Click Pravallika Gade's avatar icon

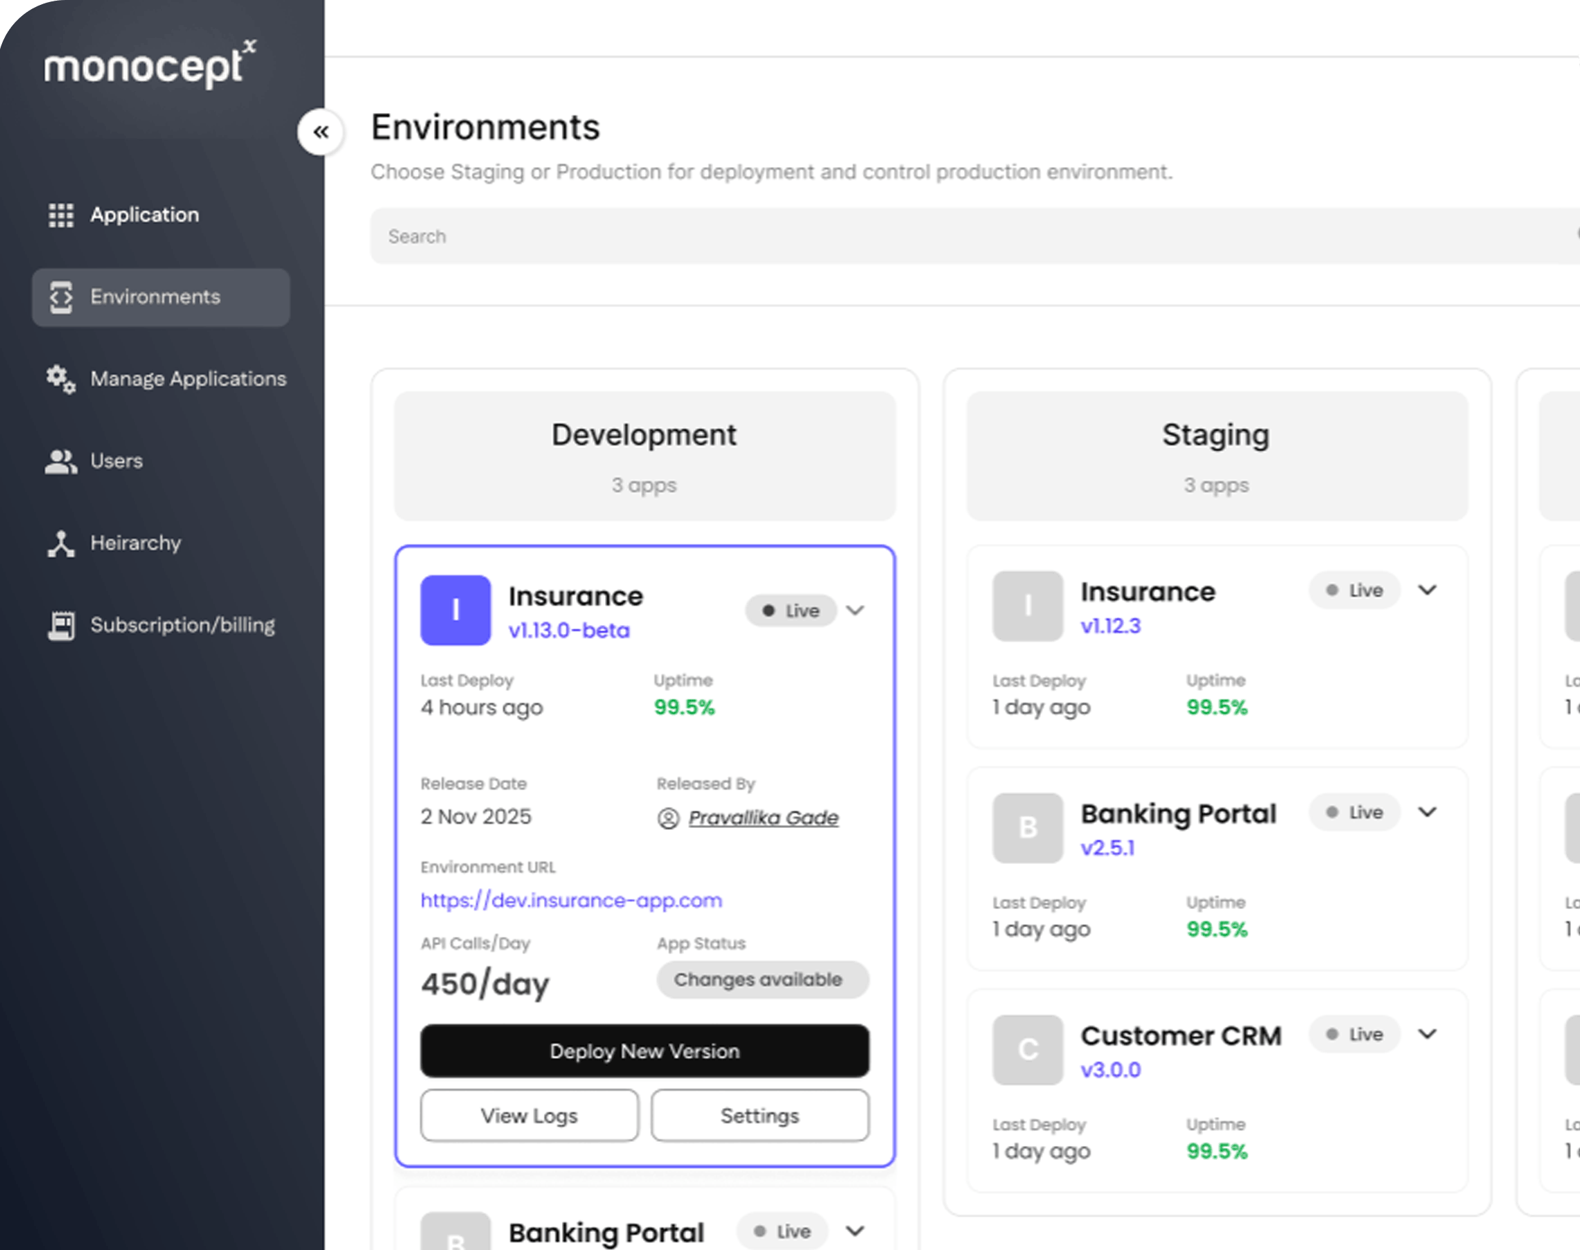click(x=669, y=818)
